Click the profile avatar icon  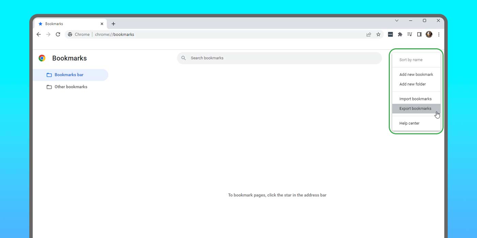[x=429, y=34]
